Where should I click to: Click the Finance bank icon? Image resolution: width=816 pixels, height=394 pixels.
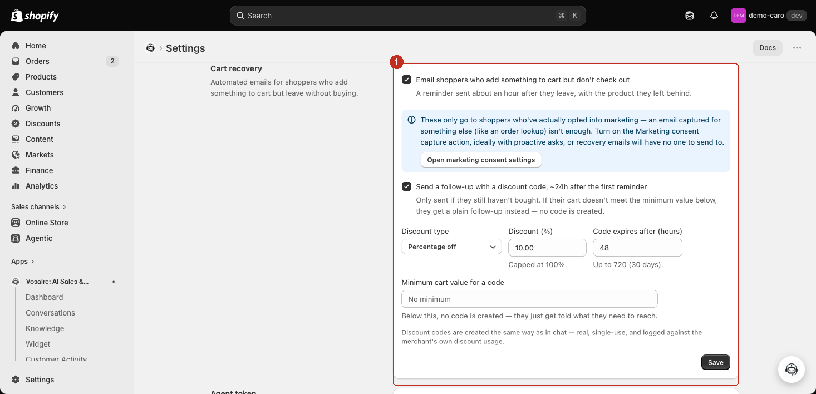coord(16,170)
